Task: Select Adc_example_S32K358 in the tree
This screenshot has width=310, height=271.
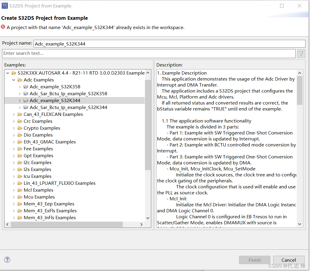Action: pyautogui.click(x=55, y=87)
